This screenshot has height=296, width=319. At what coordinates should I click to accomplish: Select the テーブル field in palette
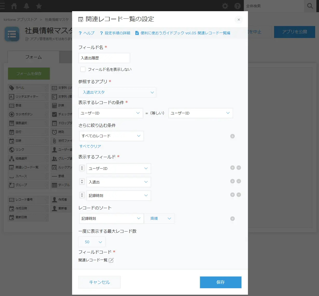pyautogui.click(x=61, y=185)
